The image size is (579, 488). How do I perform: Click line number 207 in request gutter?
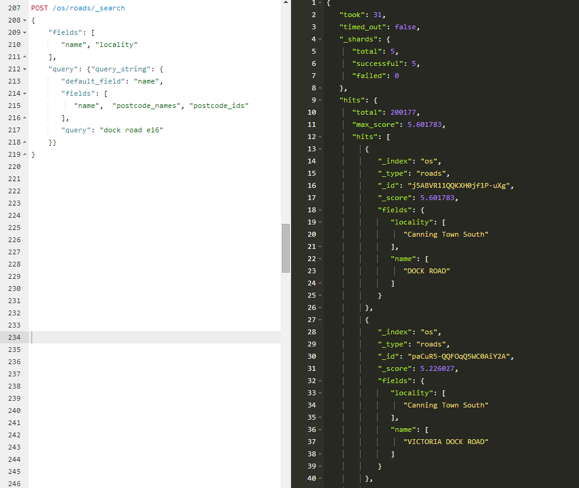pos(14,8)
